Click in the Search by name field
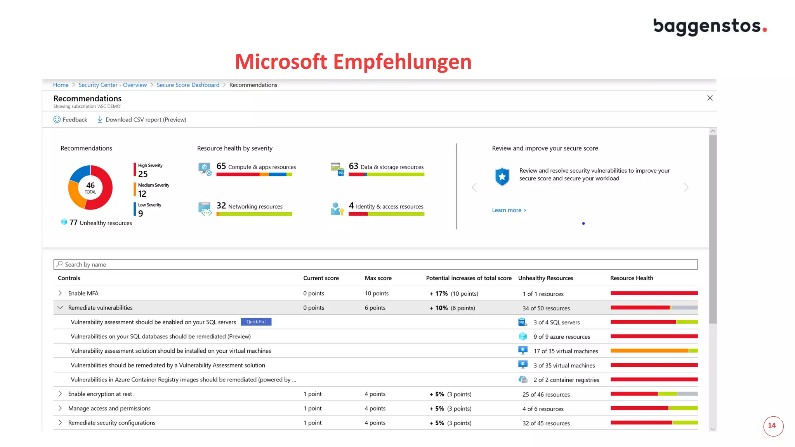 (375, 264)
